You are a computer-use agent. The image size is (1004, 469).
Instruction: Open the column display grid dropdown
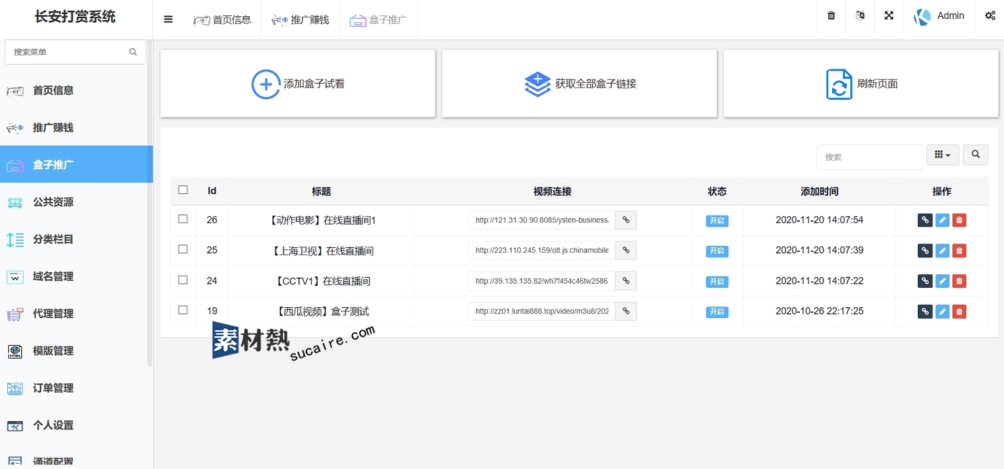[943, 155]
